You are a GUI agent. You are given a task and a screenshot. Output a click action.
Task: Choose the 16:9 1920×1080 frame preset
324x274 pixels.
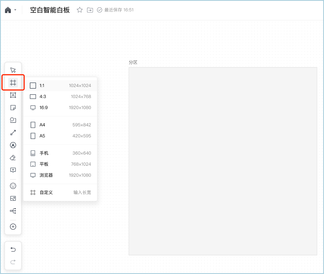pyautogui.click(x=60, y=107)
